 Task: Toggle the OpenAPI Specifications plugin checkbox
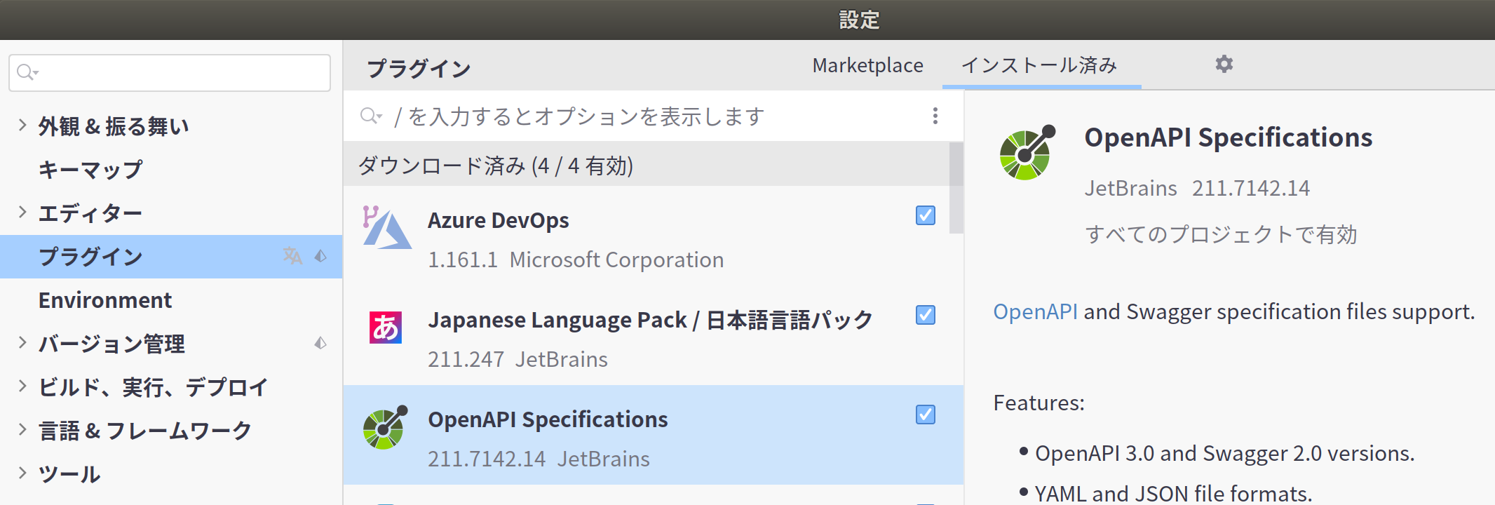click(x=926, y=415)
